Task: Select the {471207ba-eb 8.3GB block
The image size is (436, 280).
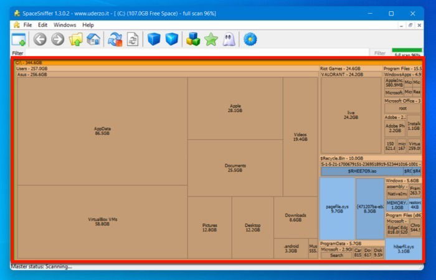Action: coord(370,209)
